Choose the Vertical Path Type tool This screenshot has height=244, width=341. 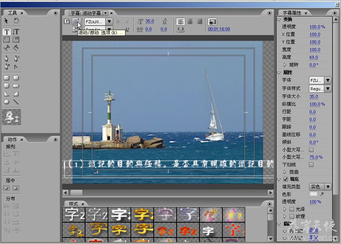point(16,48)
